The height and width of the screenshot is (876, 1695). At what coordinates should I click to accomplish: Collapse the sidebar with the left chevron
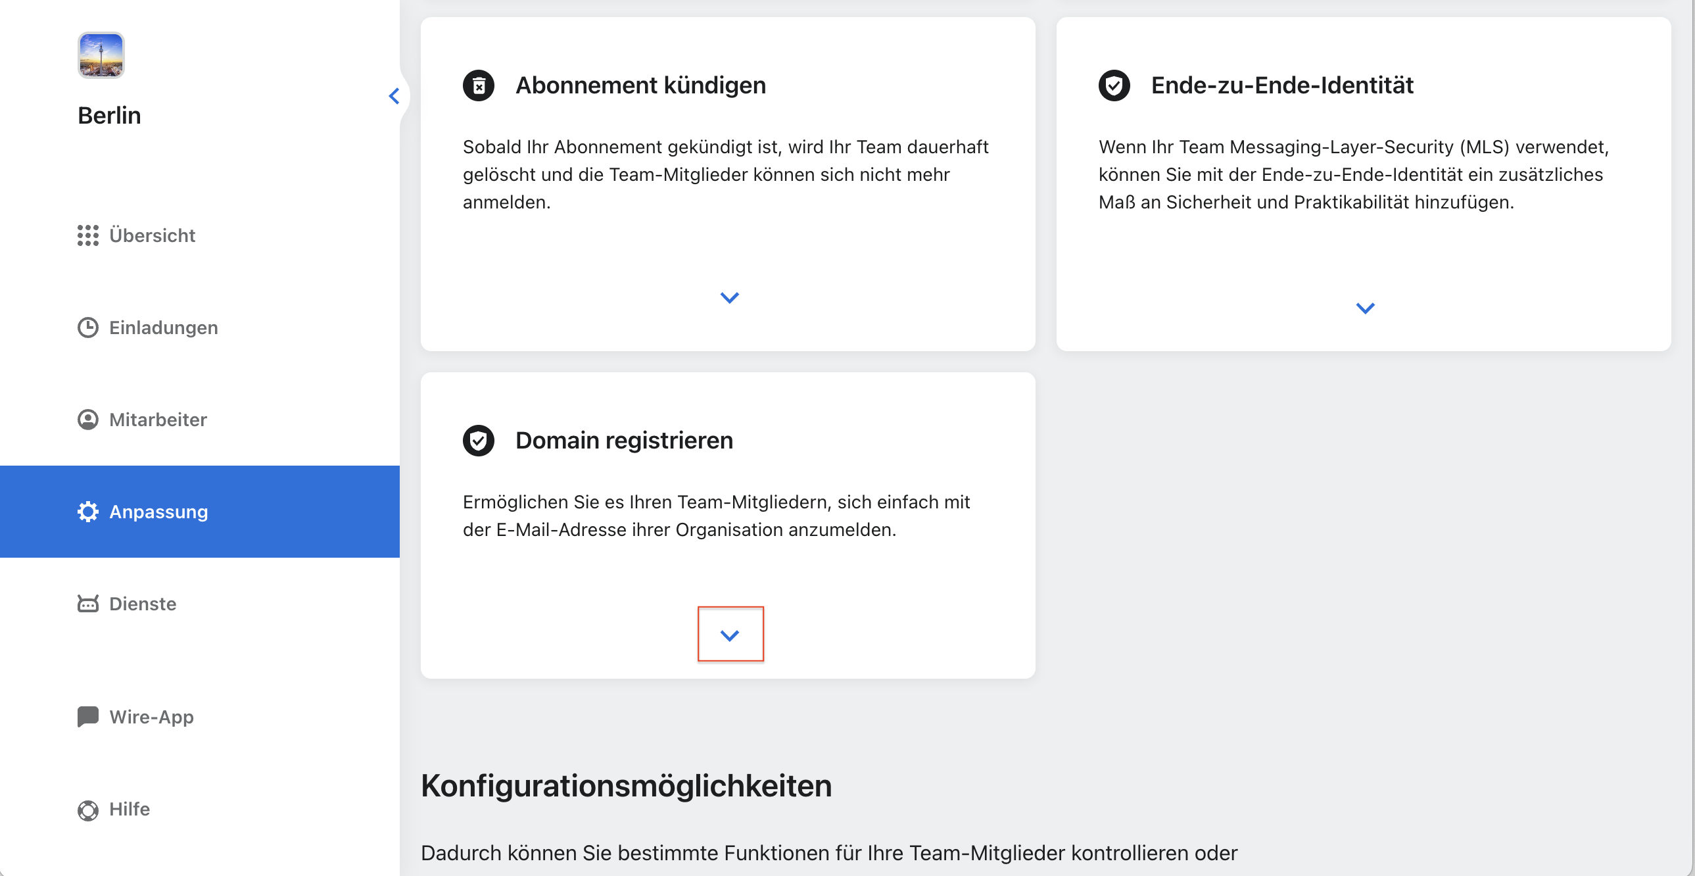point(394,96)
